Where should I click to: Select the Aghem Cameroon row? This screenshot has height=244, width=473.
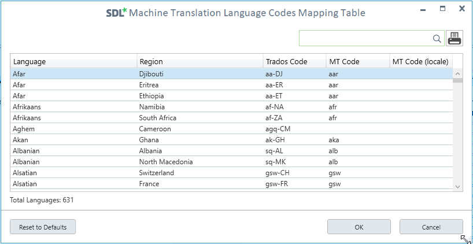(x=231, y=129)
